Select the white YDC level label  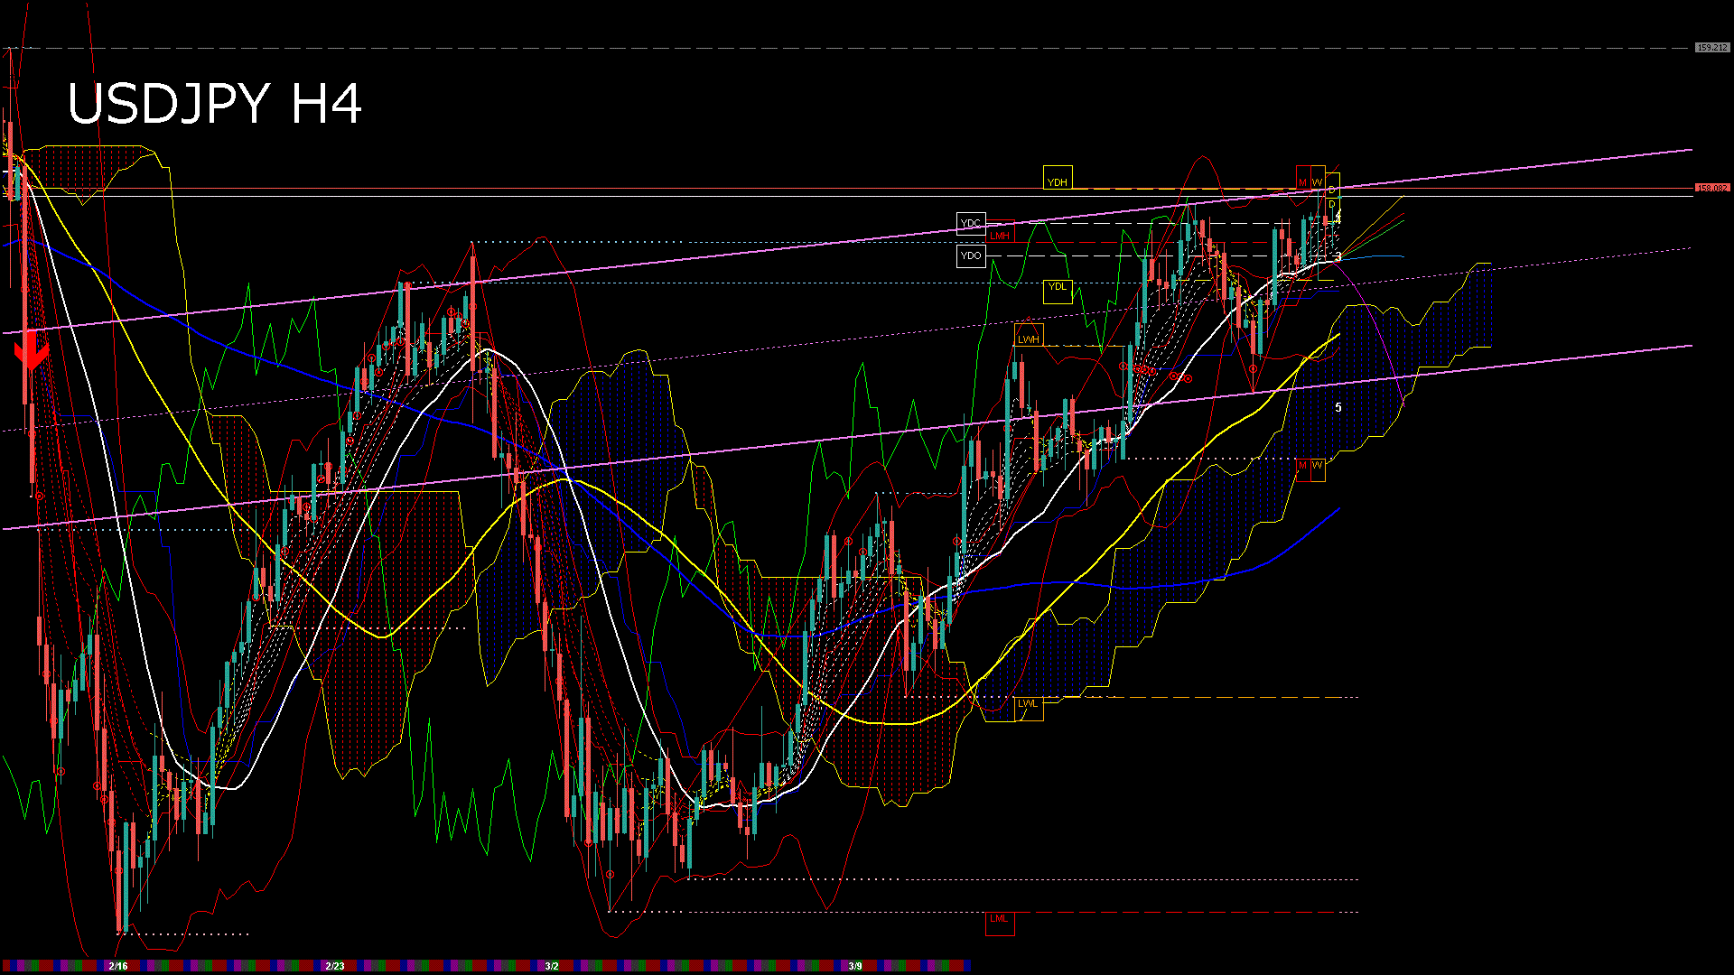[971, 223]
